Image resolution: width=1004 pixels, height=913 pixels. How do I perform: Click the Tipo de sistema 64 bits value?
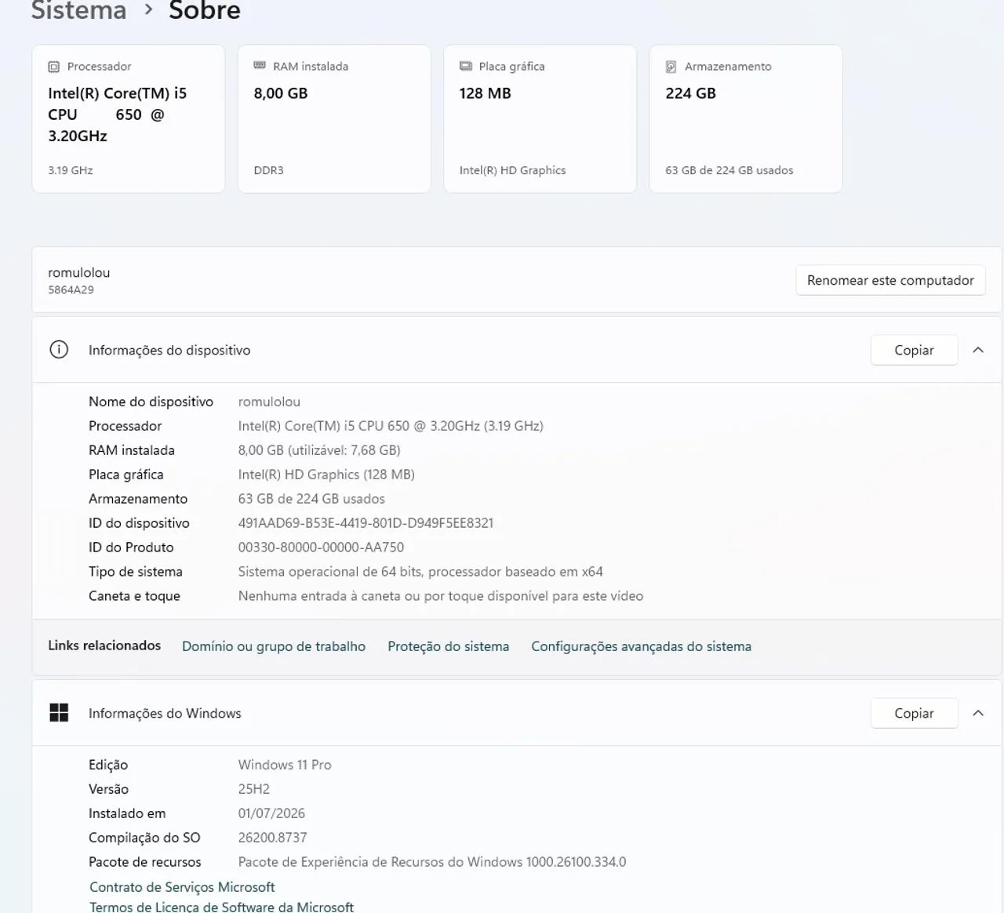click(420, 572)
